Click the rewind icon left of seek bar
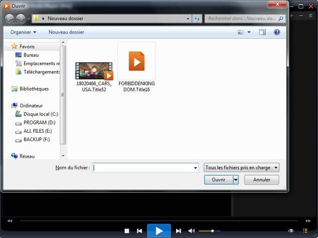 click(10, 221)
